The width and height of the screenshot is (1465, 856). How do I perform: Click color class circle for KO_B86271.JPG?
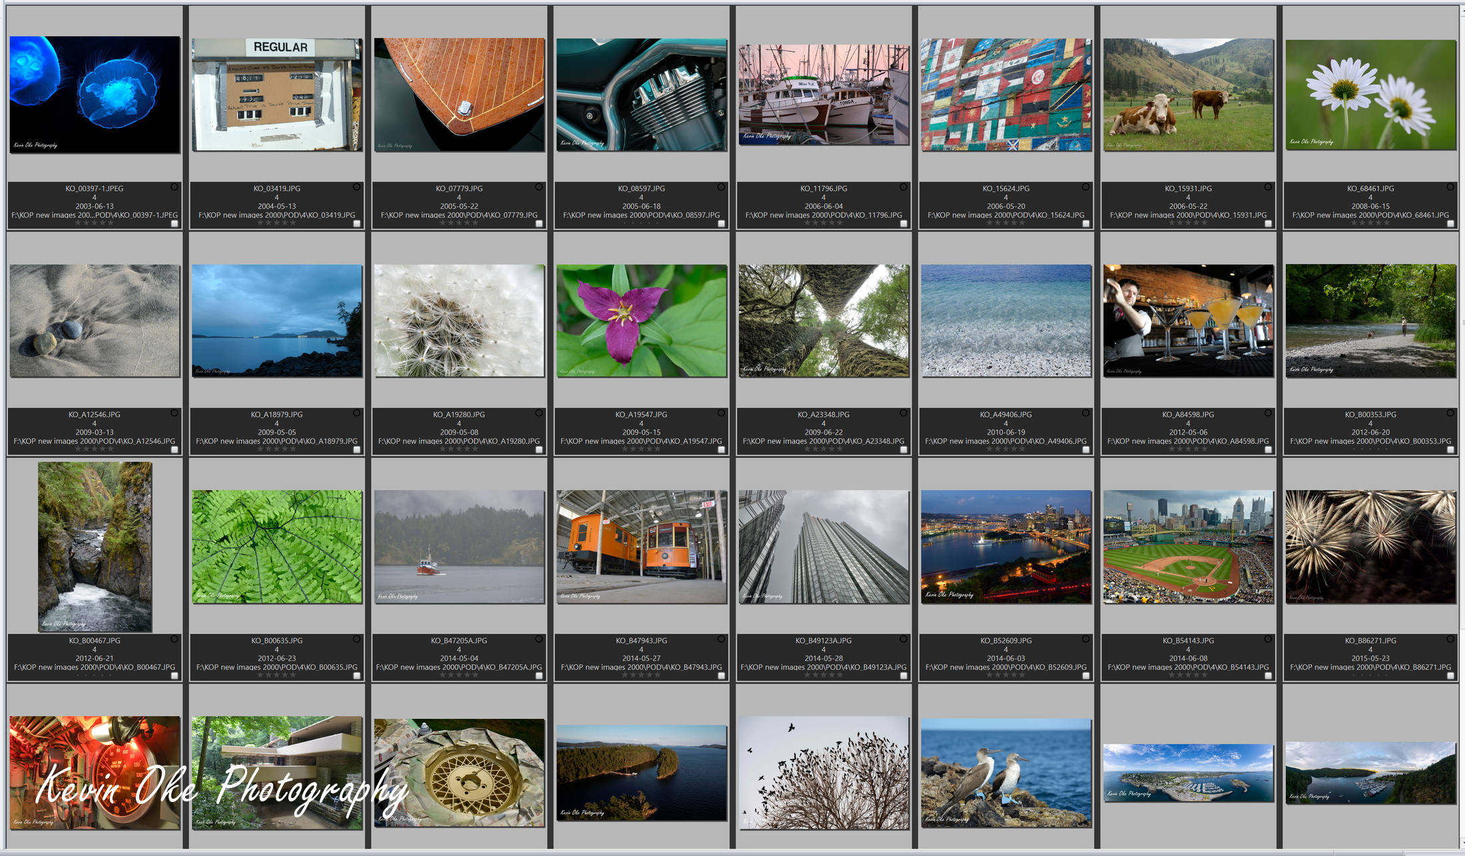pyautogui.click(x=1450, y=639)
